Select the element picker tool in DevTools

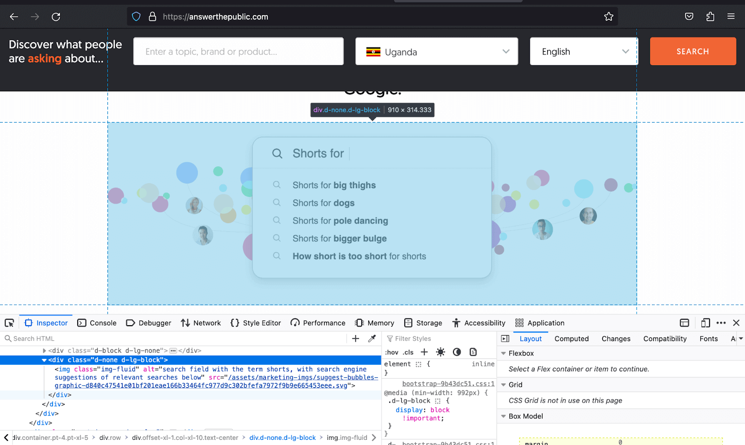pos(9,322)
